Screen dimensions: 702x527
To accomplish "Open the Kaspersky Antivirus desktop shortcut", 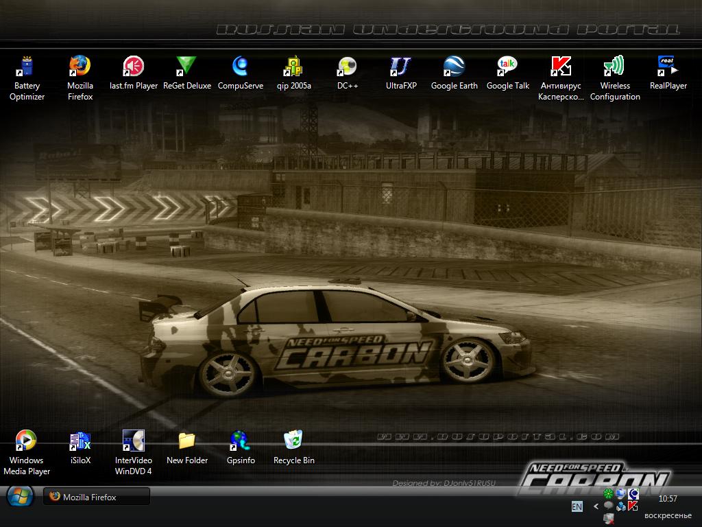I will [x=561, y=67].
